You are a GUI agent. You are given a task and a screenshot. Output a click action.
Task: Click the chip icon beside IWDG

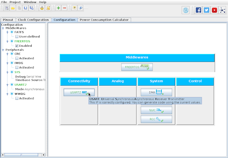click(12, 63)
